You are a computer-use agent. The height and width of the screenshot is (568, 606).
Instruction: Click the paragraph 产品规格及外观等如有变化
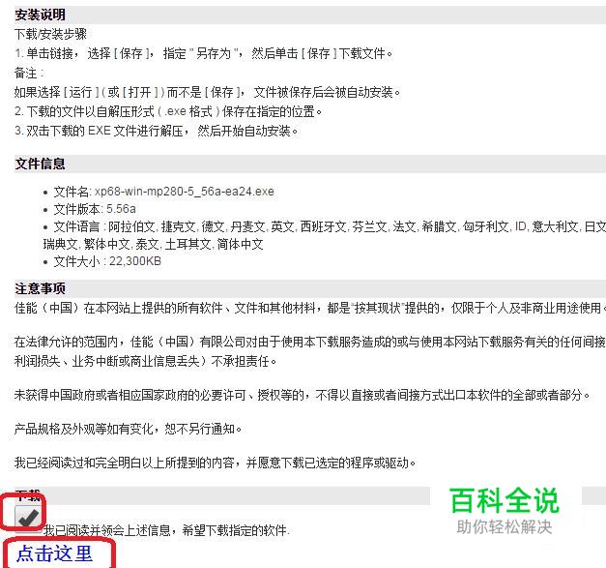pyautogui.click(x=128, y=429)
